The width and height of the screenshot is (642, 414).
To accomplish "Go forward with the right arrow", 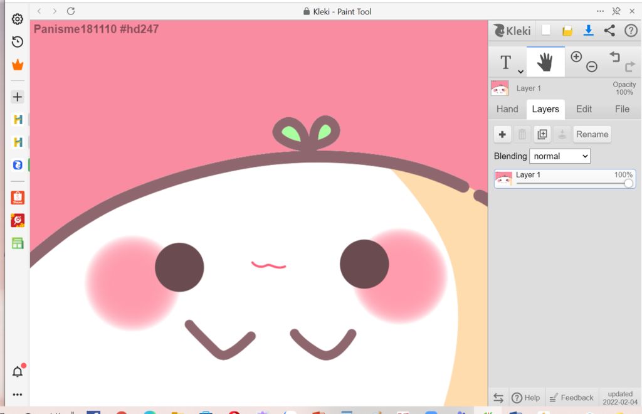I will [55, 11].
